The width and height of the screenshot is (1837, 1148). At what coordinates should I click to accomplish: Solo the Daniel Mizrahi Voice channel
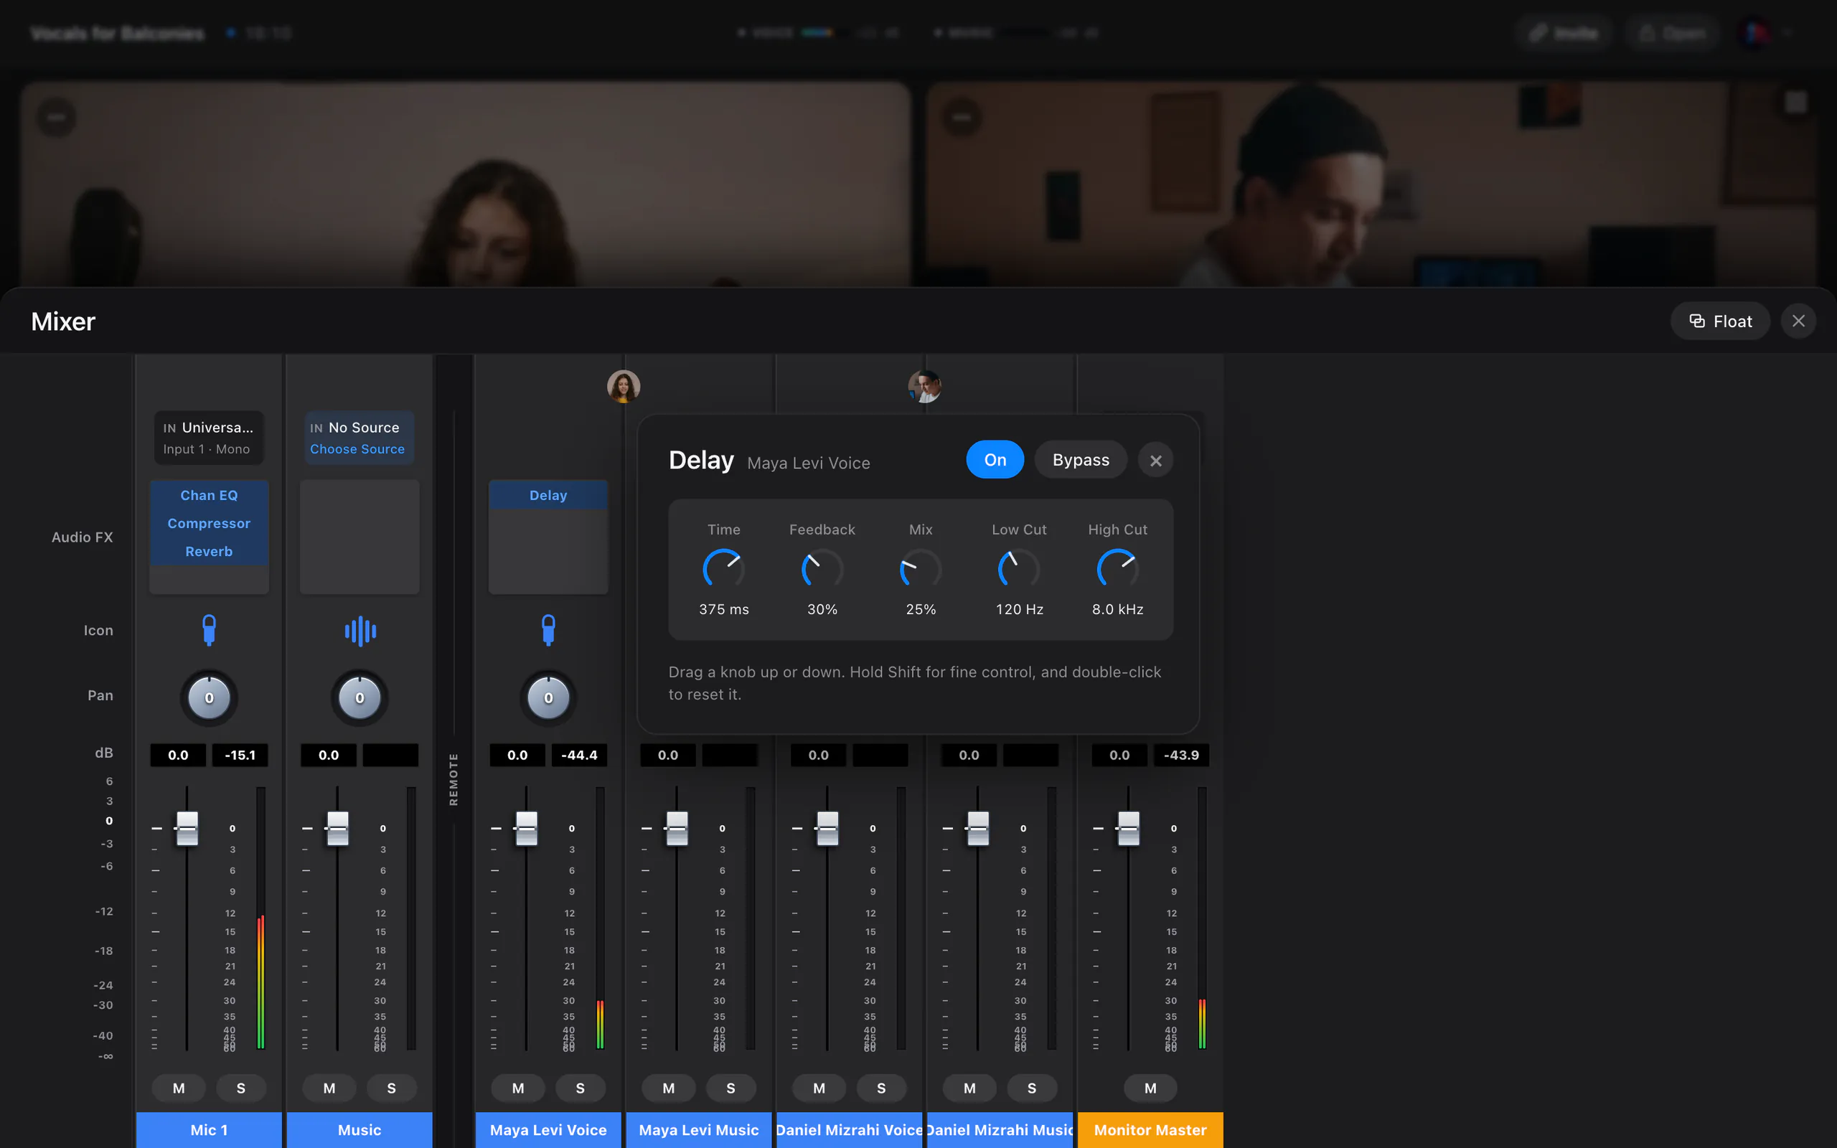click(x=880, y=1088)
